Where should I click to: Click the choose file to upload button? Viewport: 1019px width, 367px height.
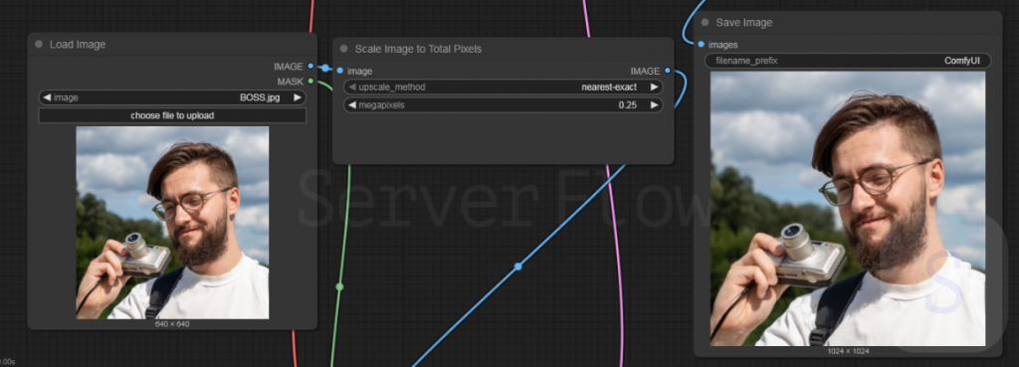point(172,115)
